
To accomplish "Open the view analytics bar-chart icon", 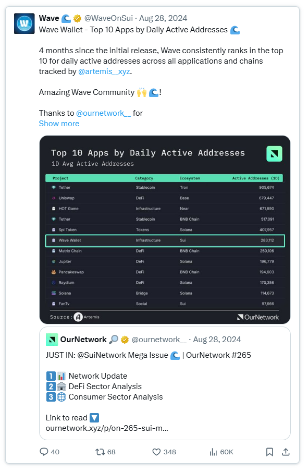I will coord(213,452).
